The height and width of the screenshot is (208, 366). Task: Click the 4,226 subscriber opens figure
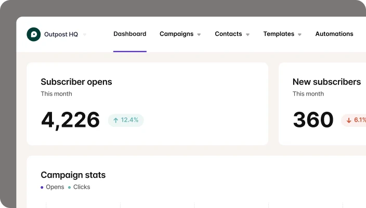coord(70,120)
